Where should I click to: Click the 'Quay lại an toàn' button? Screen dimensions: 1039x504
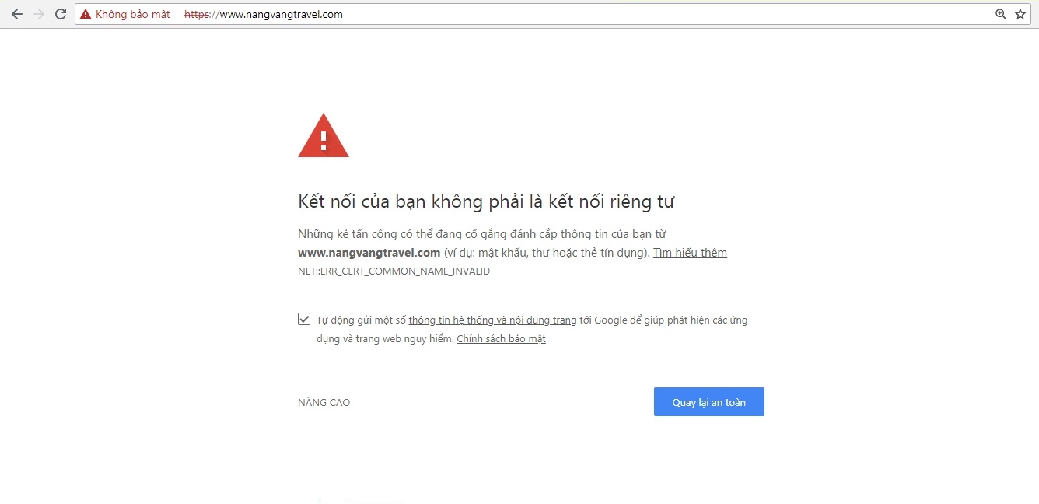pos(709,402)
